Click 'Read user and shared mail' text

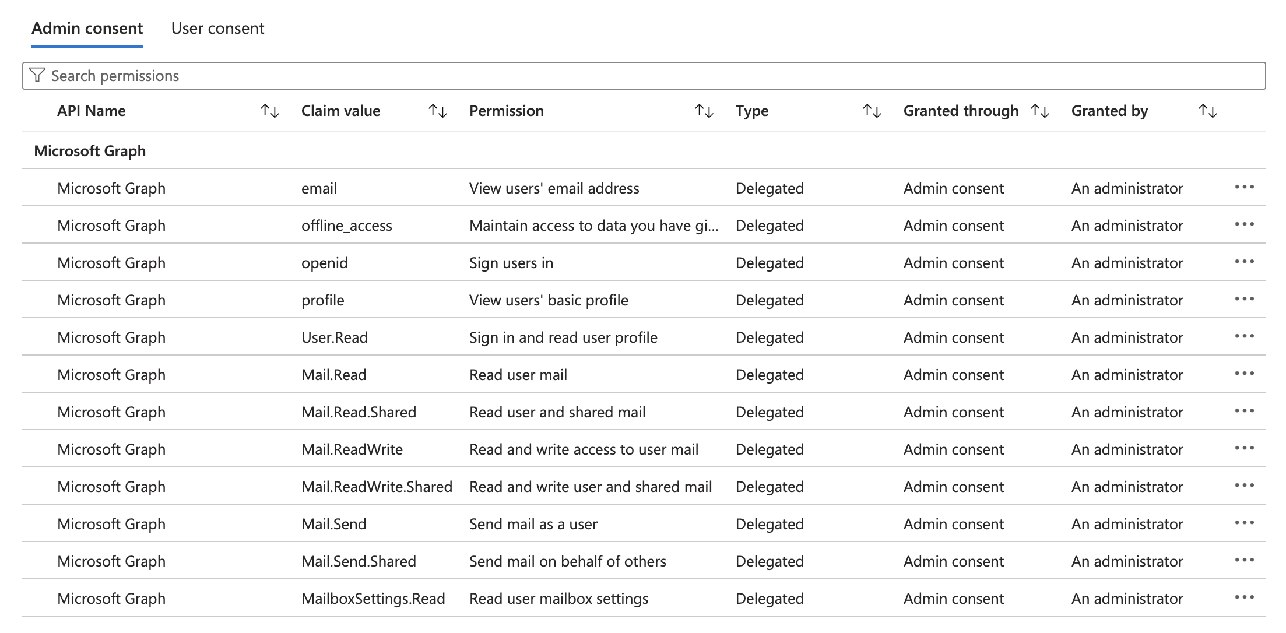pos(558,412)
